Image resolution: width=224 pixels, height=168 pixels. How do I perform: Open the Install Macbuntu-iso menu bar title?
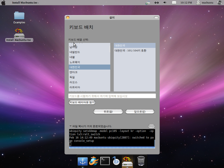(26, 3)
